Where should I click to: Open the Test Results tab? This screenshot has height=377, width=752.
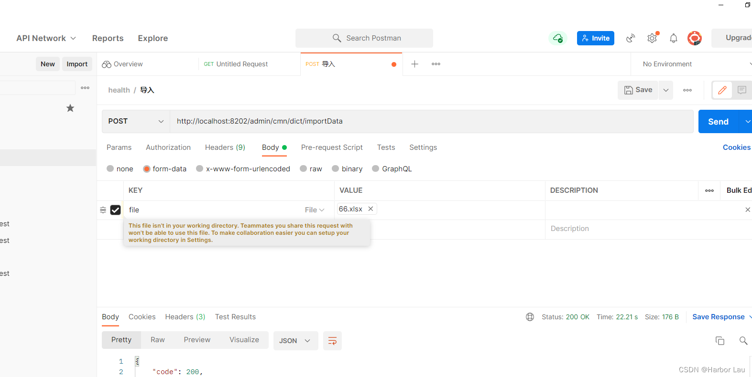235,317
